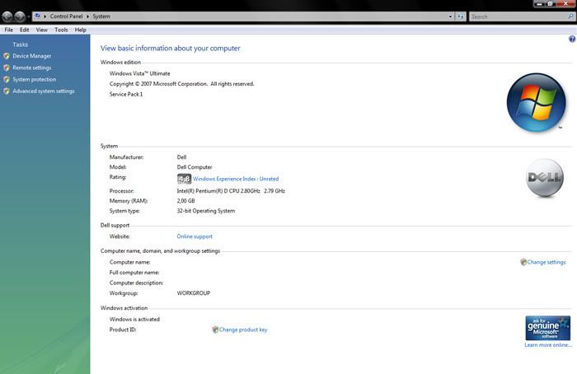
Task: Click the Product ID label
Action: tap(123, 330)
